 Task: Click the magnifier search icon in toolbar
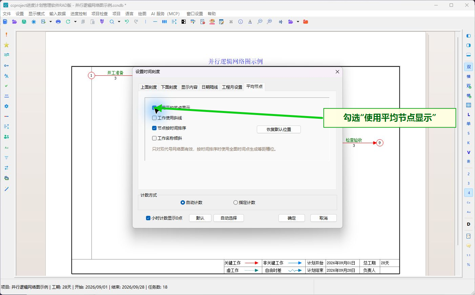pyautogui.click(x=112, y=22)
